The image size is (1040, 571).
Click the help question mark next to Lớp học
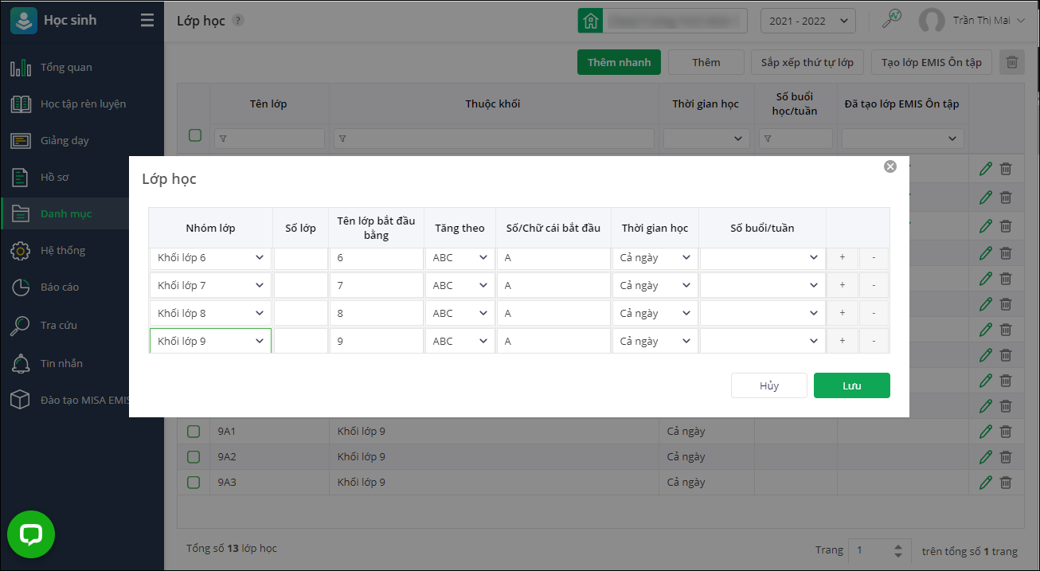coord(237,21)
